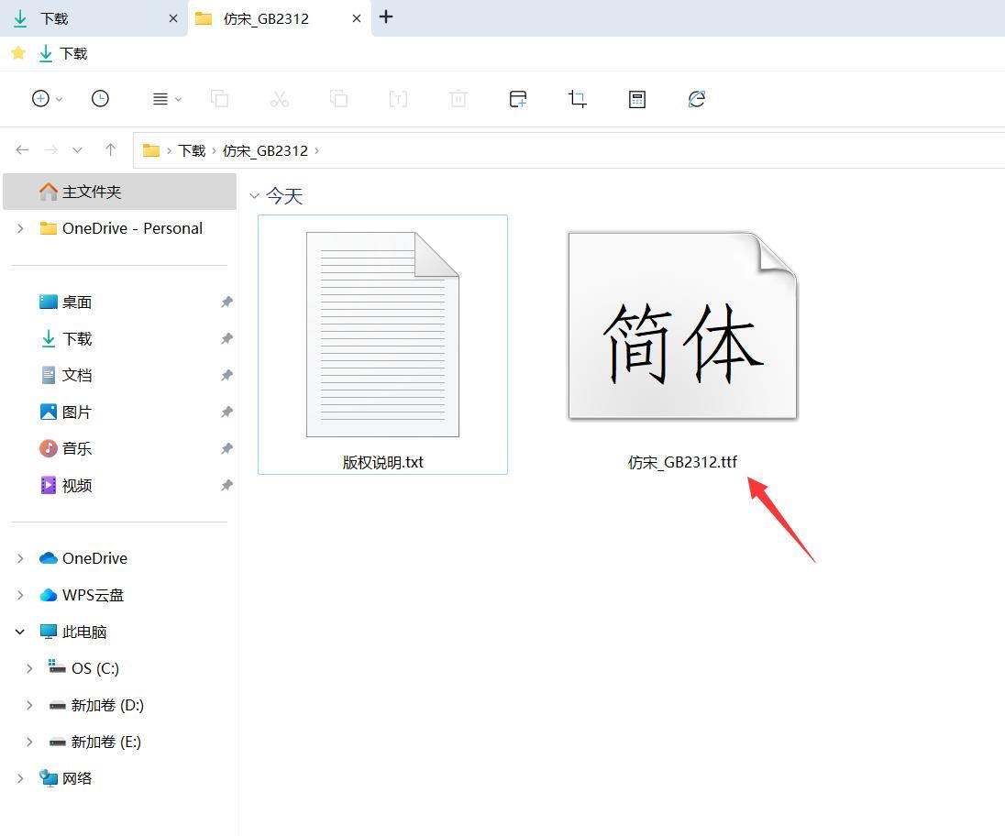Select the 仿宋_GB2312.ttf font file thumbnail
Image resolution: width=1005 pixels, height=836 pixels.
coord(682,327)
